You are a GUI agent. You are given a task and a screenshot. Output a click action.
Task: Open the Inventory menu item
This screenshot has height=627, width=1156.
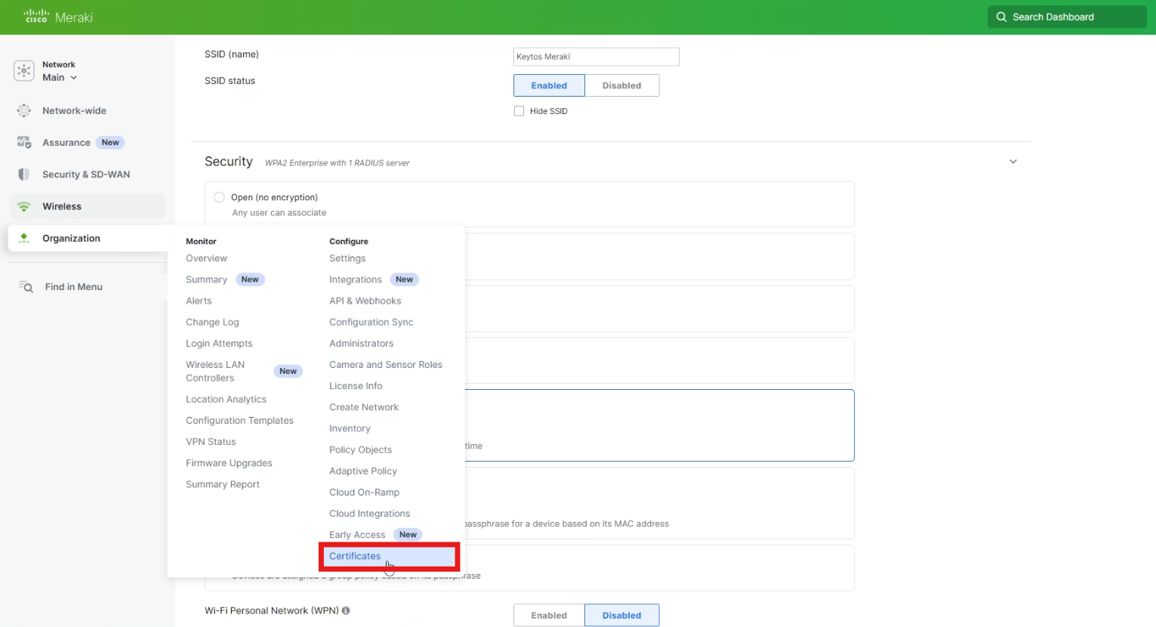click(x=350, y=428)
